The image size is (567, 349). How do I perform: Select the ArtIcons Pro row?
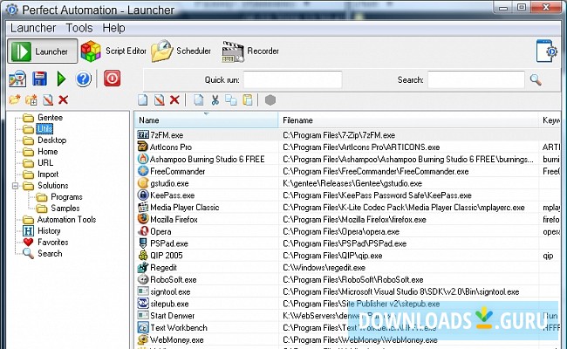(347, 147)
